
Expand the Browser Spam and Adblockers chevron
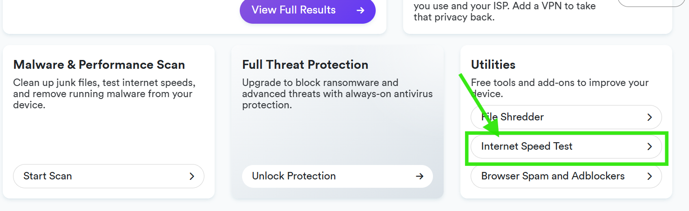pos(650,176)
